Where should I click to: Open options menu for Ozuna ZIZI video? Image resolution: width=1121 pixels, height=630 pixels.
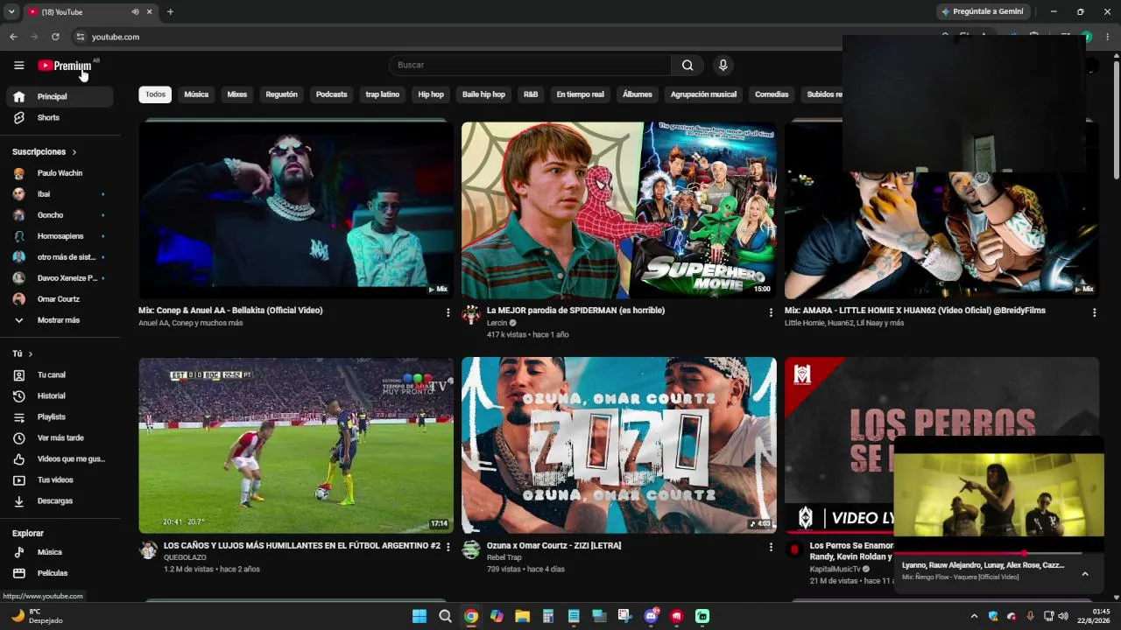click(771, 547)
